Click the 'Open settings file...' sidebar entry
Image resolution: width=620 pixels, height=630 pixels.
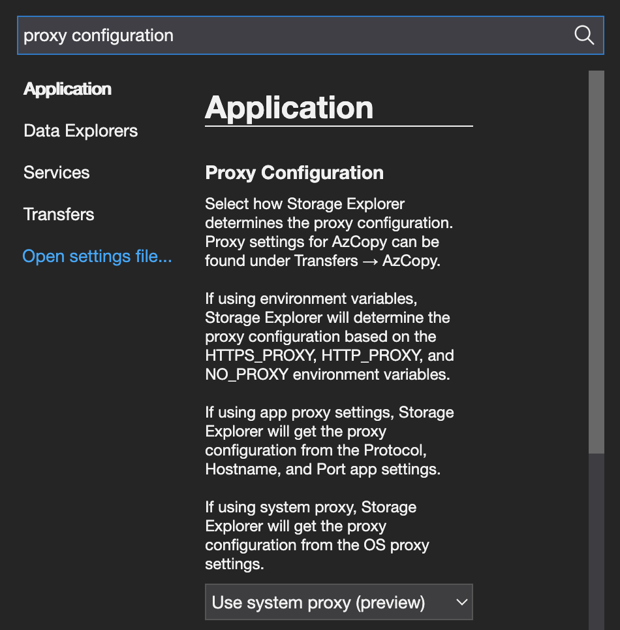[97, 256]
